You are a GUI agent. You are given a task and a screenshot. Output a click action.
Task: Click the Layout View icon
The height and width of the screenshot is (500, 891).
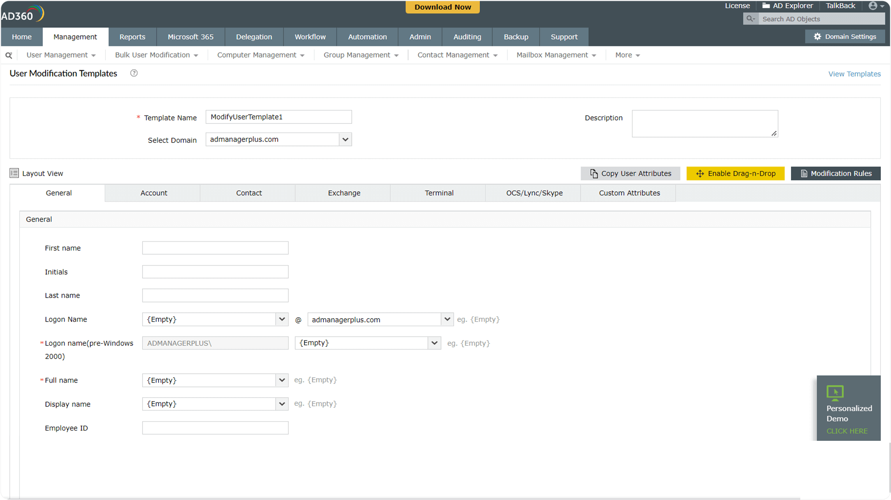(x=14, y=173)
